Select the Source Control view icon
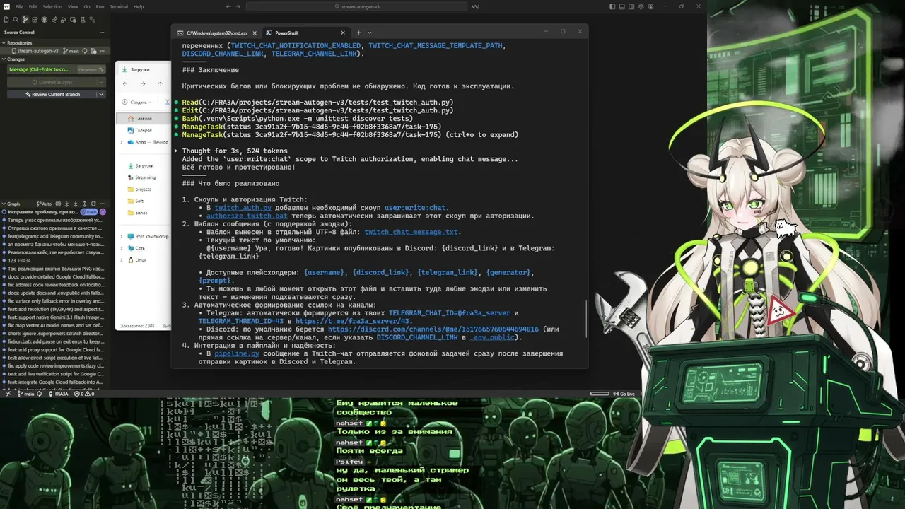905x509 pixels. 26,20
